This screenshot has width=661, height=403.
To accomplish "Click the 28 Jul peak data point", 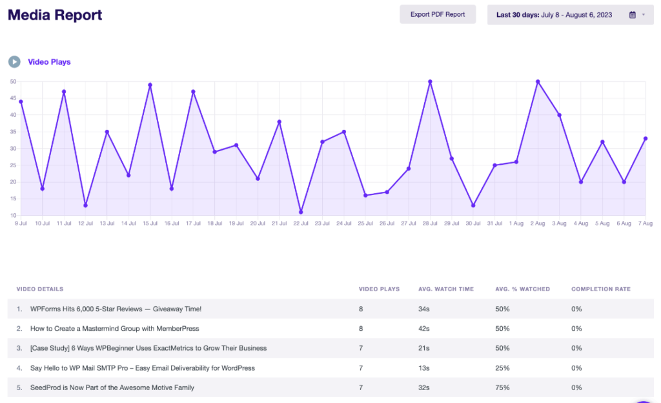I will click(x=430, y=81).
